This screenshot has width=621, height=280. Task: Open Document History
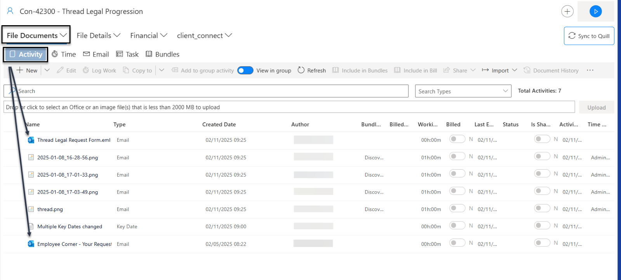pos(551,70)
